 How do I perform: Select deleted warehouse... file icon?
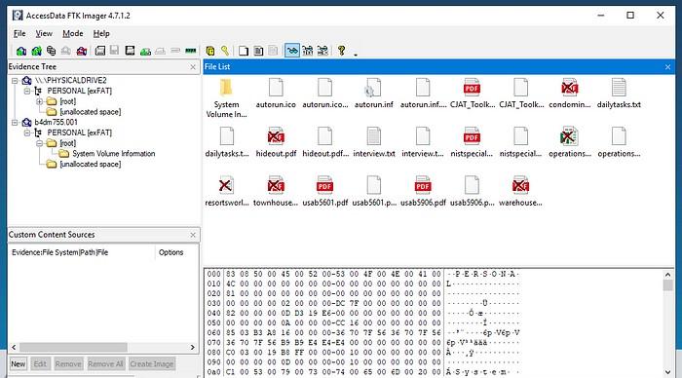[520, 185]
